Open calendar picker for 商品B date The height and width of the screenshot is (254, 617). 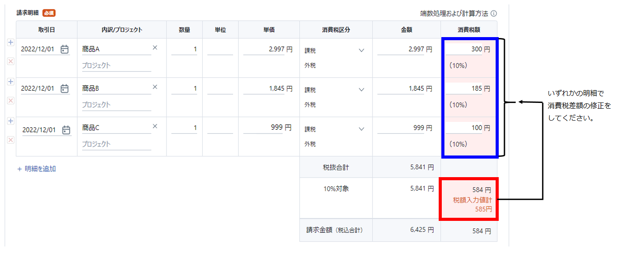64,89
